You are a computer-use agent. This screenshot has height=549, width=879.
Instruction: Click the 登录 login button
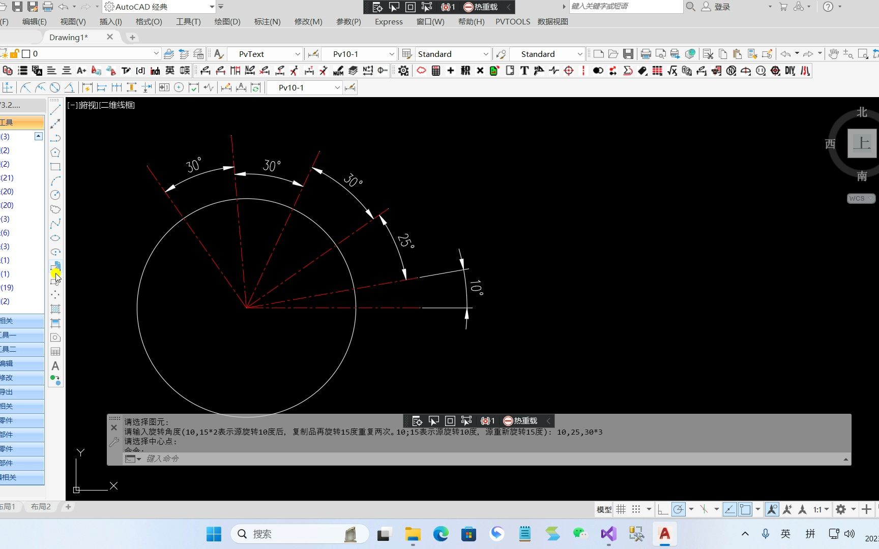722,7
